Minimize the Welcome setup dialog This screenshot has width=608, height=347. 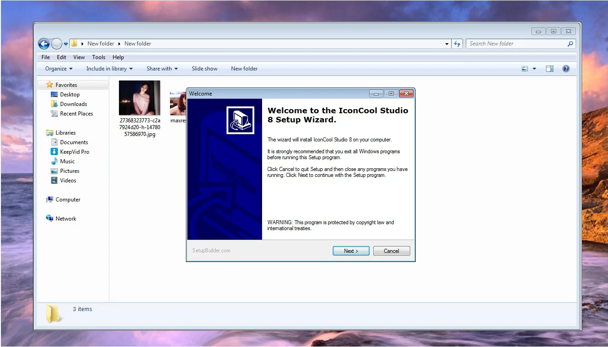(376, 94)
